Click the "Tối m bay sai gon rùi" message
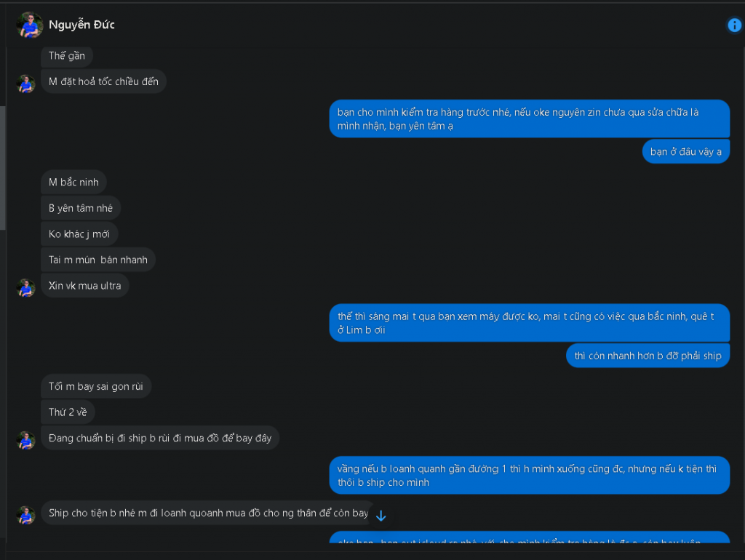Image resolution: width=745 pixels, height=560 pixels. [95, 386]
